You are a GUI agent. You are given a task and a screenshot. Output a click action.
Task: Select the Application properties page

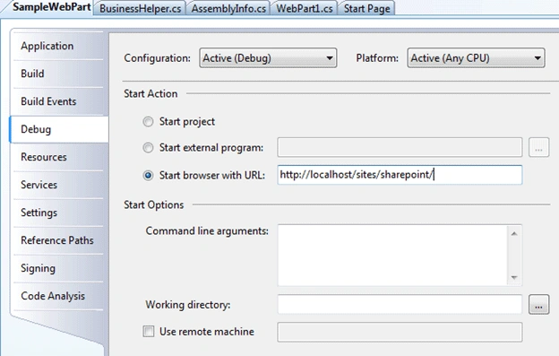[59, 46]
